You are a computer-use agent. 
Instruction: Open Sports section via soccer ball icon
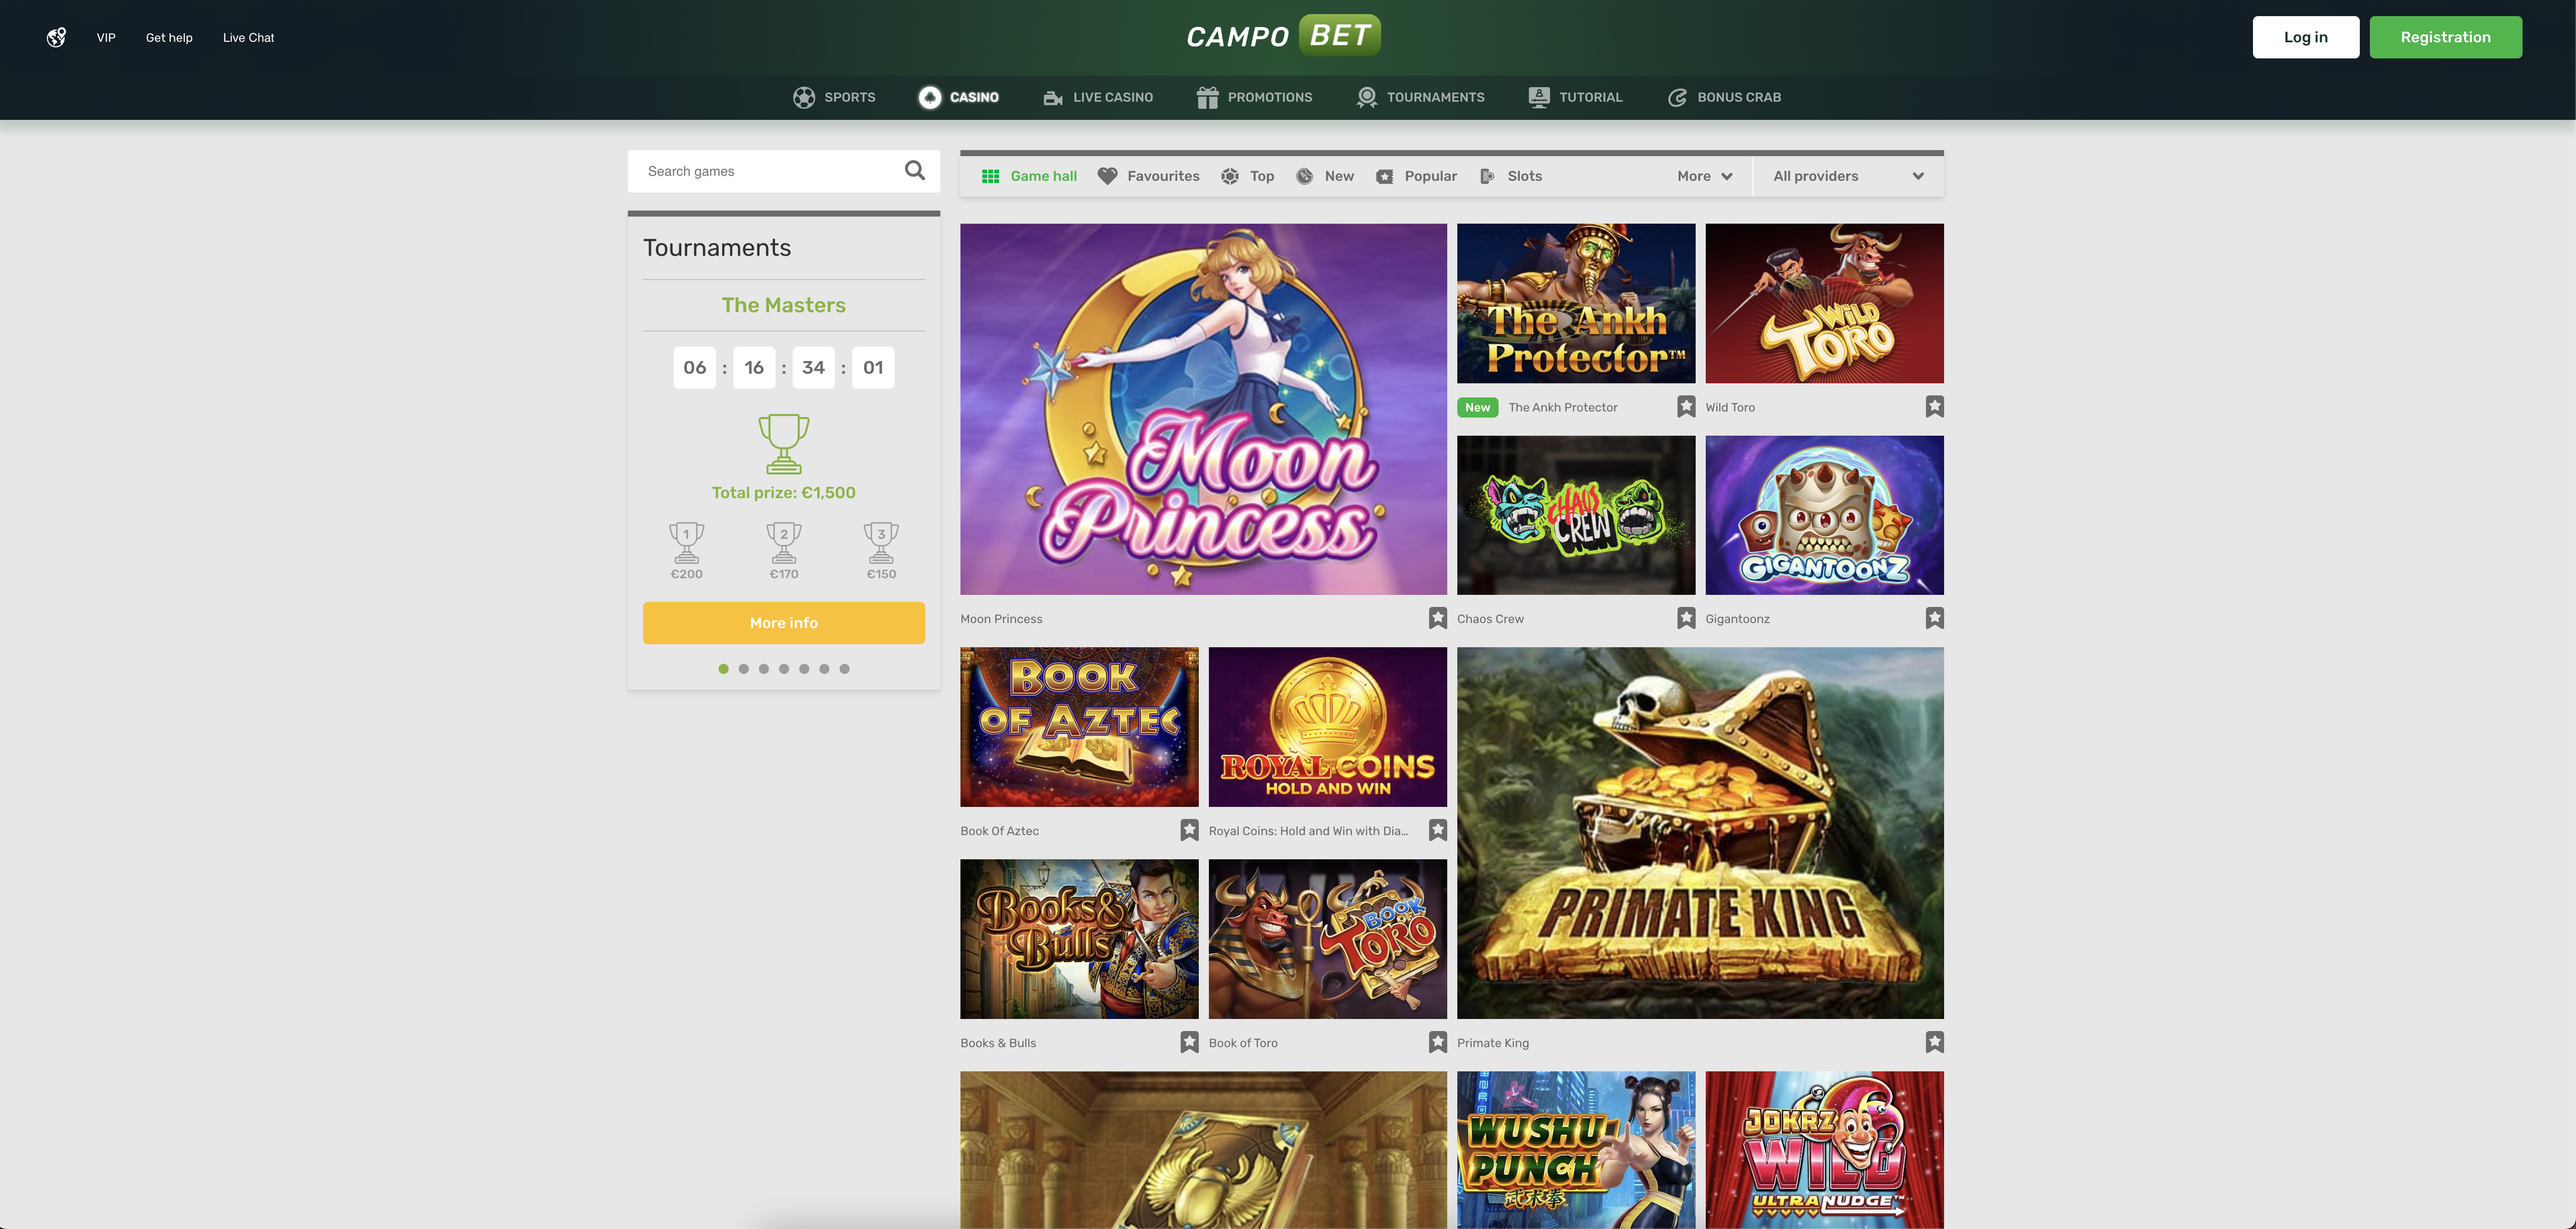(x=804, y=97)
